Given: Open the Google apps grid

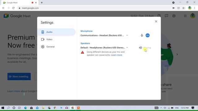Looking at the screenshot, I should (x=185, y=16).
